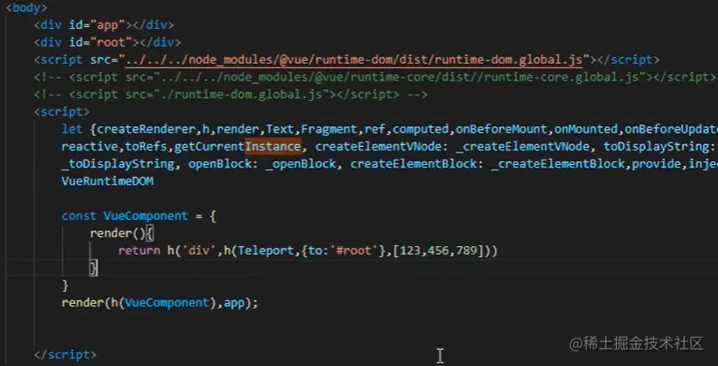Click the '#root' string literal
The width and height of the screenshot is (718, 366).
[353, 251]
